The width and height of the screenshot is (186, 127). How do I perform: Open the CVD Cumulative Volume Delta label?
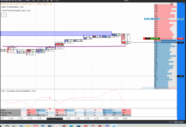pyautogui.click(x=18, y=91)
